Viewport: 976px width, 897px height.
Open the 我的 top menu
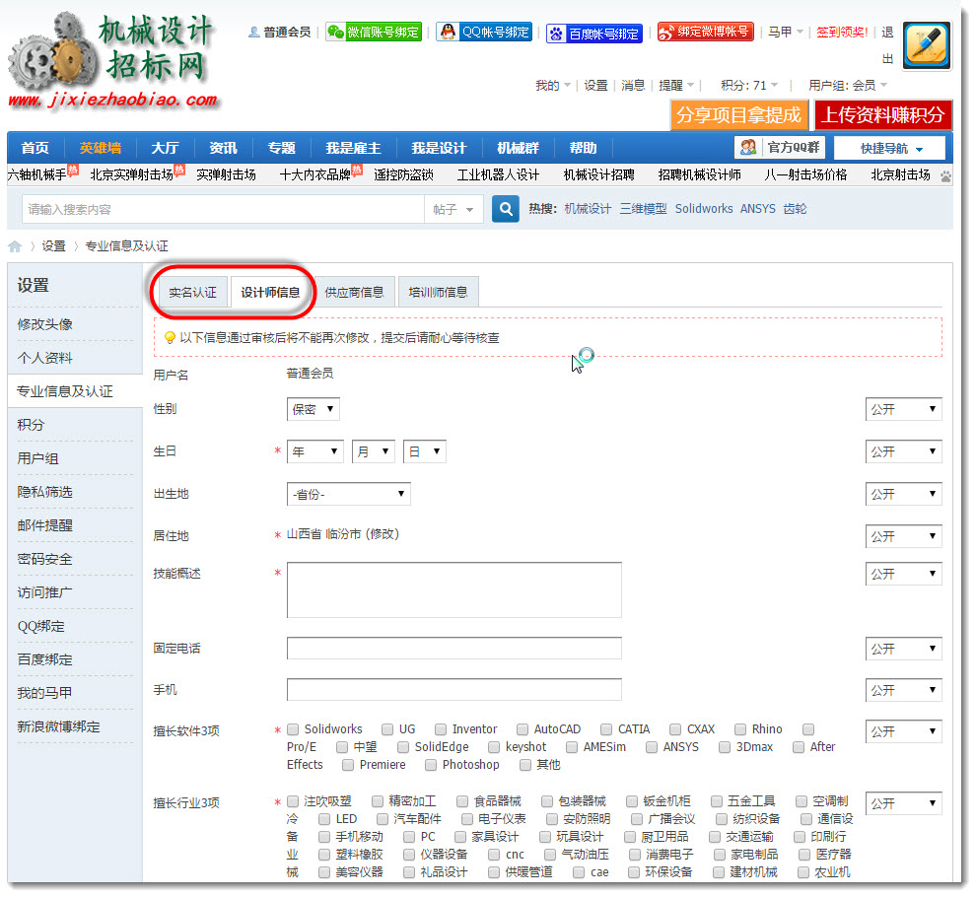(552, 86)
